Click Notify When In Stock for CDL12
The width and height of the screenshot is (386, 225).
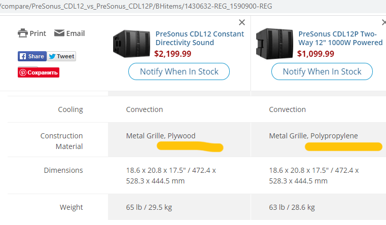[x=179, y=71]
